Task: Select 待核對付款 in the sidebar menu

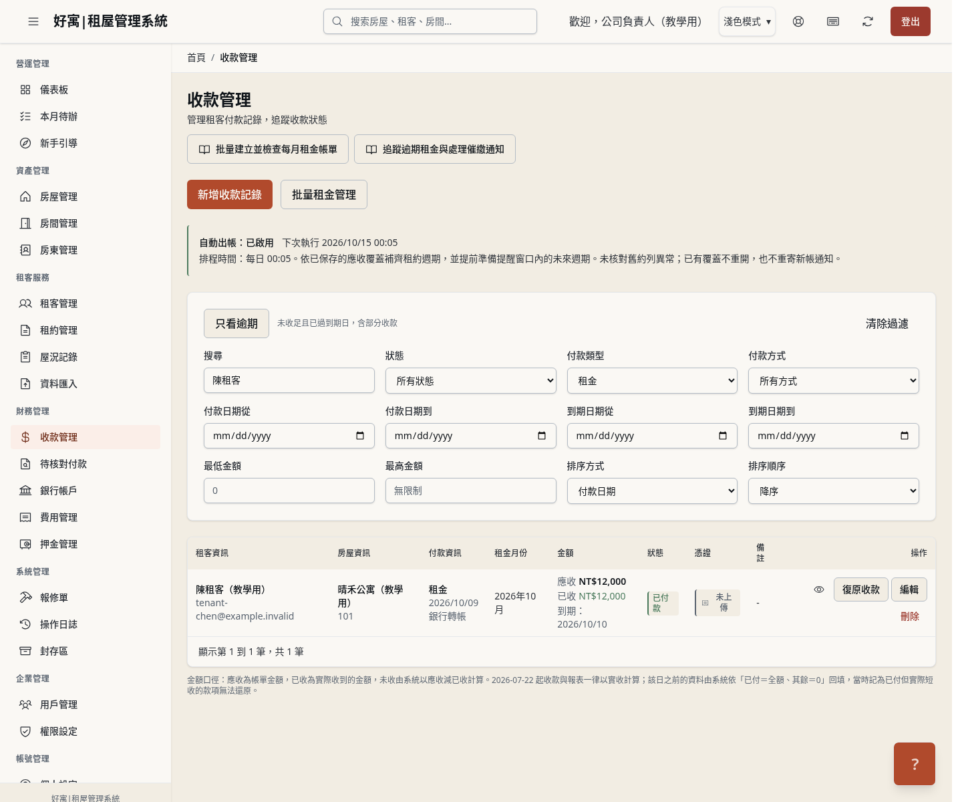Action: 86,464
